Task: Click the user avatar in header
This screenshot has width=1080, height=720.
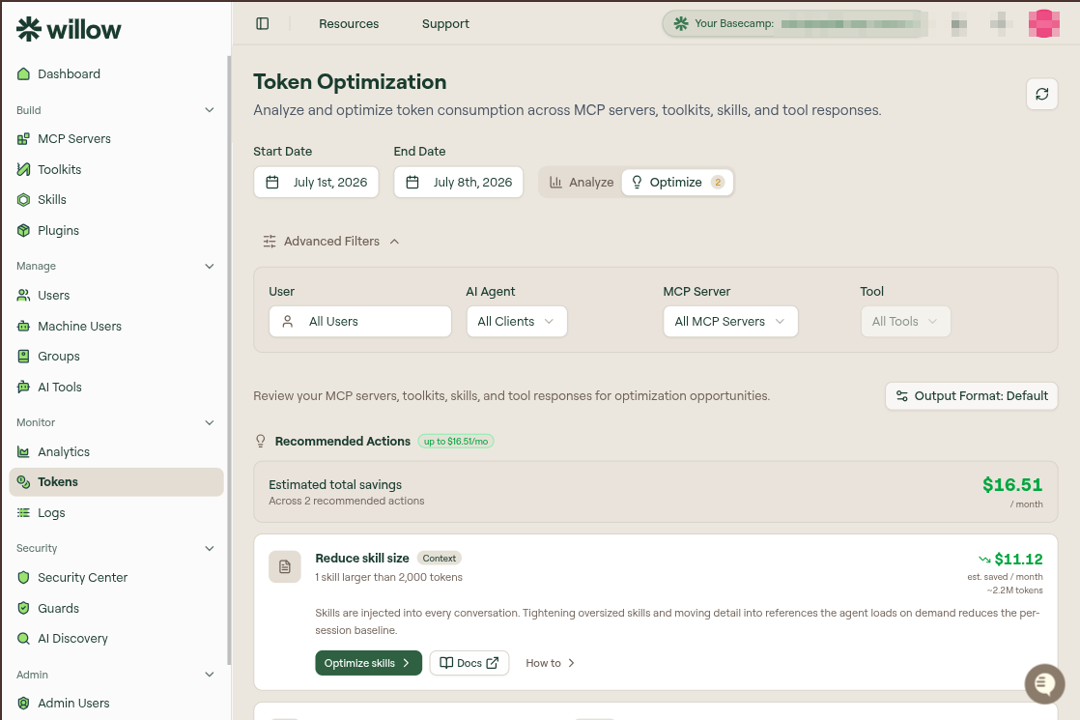Action: (x=1043, y=23)
